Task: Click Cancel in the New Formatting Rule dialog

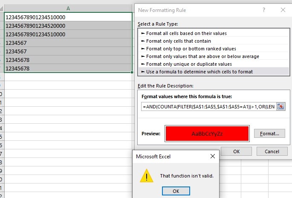Action: (x=272, y=151)
